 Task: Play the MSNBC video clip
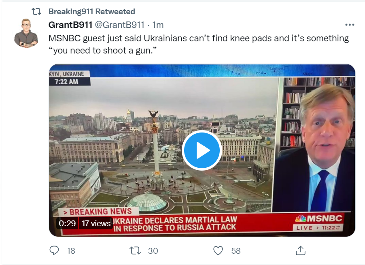[x=202, y=151]
